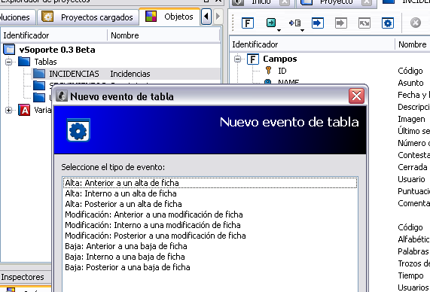430x292 pixels.
Task: Open dropdown arrow beside arrow-to-list icon
Action: tap(302, 30)
